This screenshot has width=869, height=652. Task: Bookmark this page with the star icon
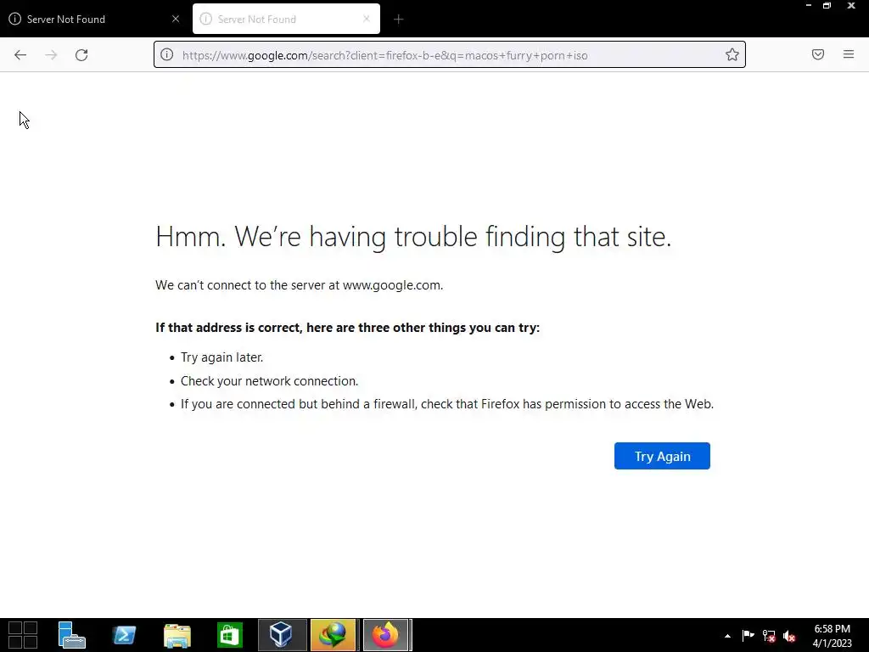point(732,54)
